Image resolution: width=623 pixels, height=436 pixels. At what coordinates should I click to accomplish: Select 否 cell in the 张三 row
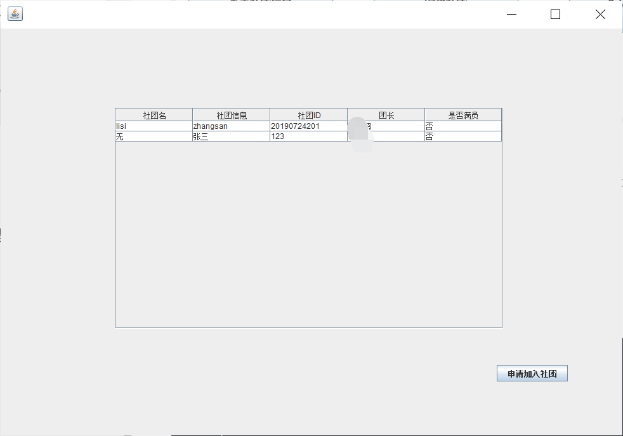pyautogui.click(x=463, y=136)
